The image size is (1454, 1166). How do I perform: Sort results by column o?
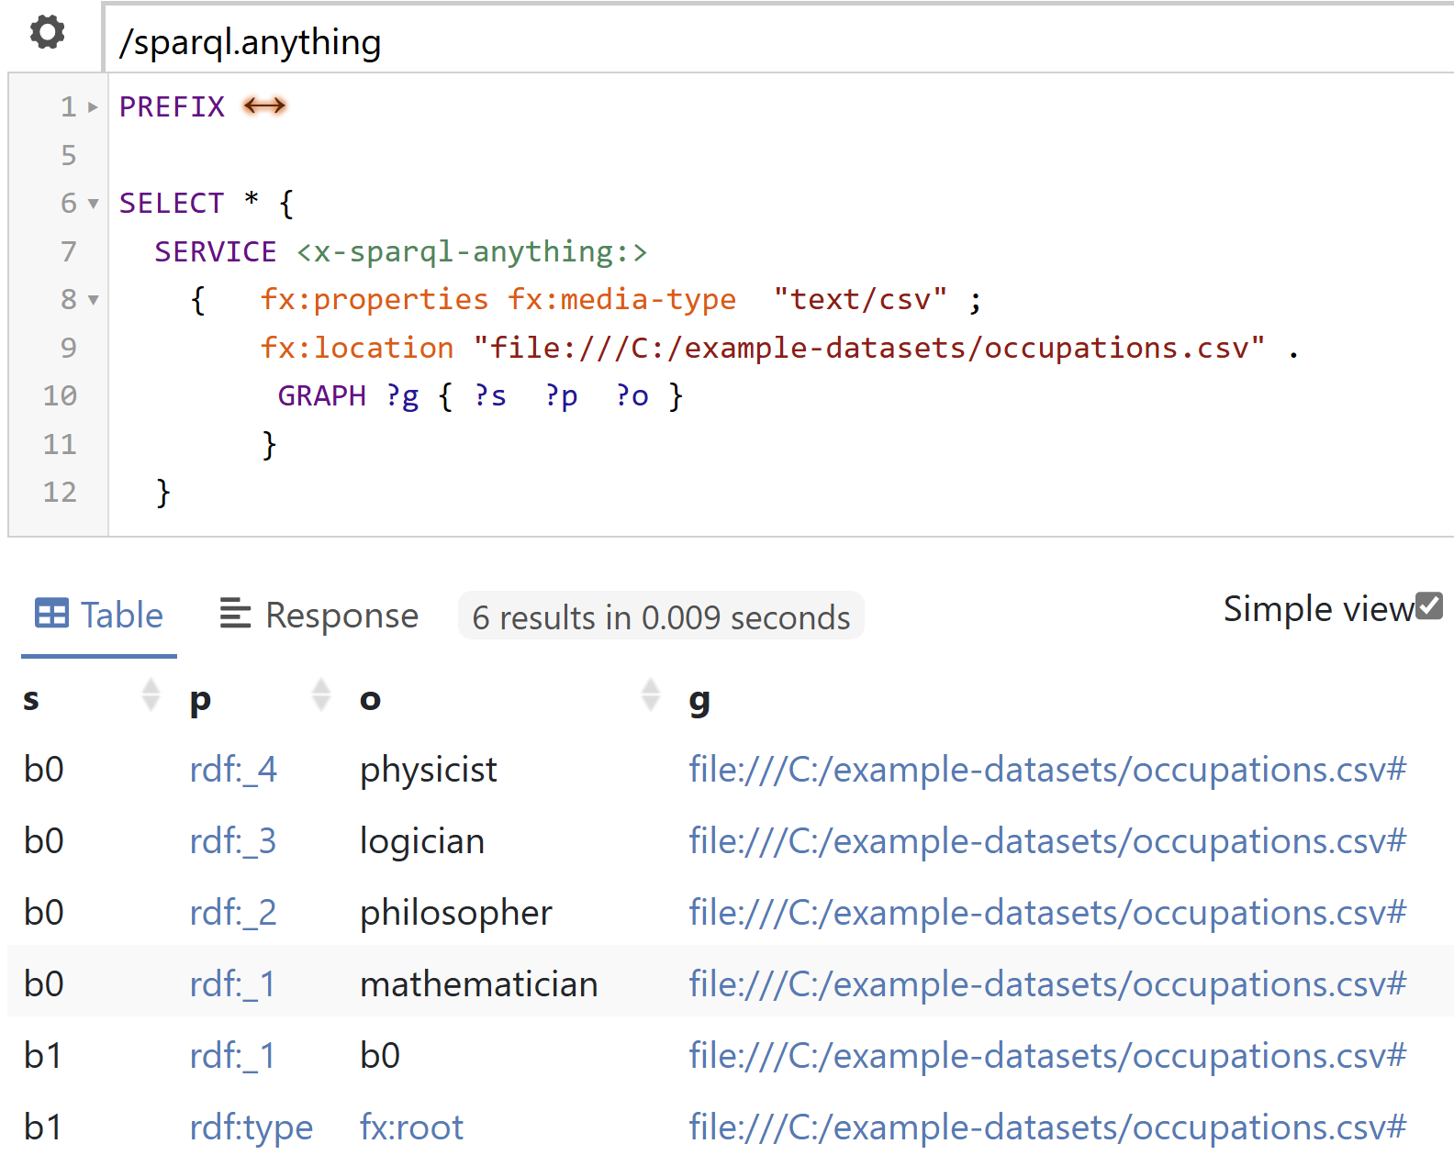(651, 694)
